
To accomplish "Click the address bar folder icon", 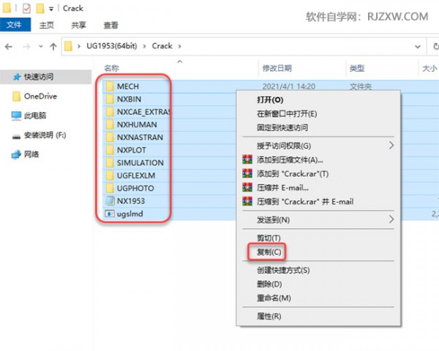I will pos(68,46).
